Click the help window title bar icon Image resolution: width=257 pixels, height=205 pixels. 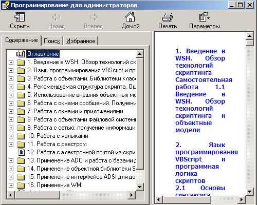[x=6, y=5]
